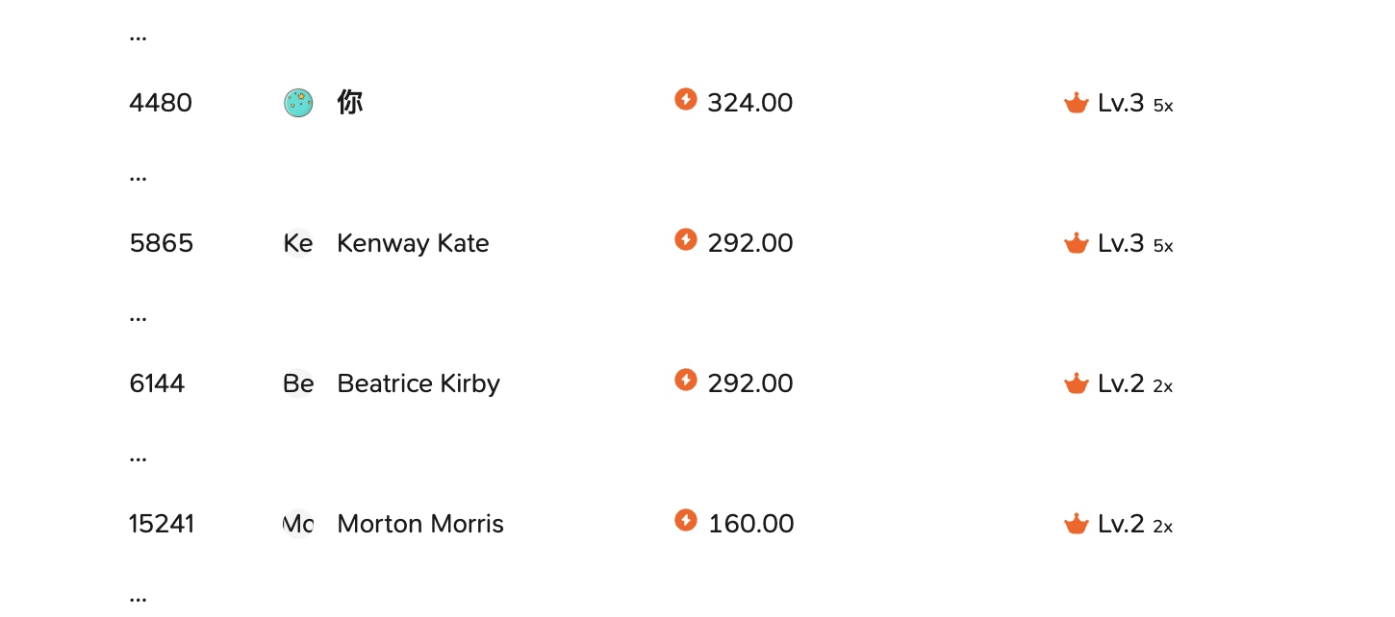Screen dimensions: 1395x617
Task: Click the crown icon in rank 4480 row
Action: [x=1076, y=103]
